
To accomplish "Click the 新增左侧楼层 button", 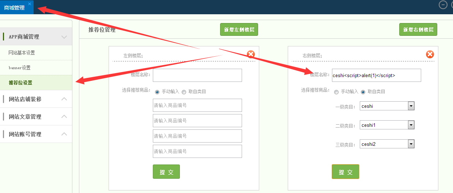I will 239,30.
